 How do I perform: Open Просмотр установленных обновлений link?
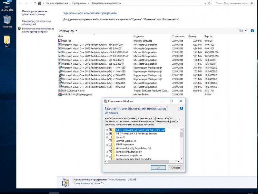[37, 22]
